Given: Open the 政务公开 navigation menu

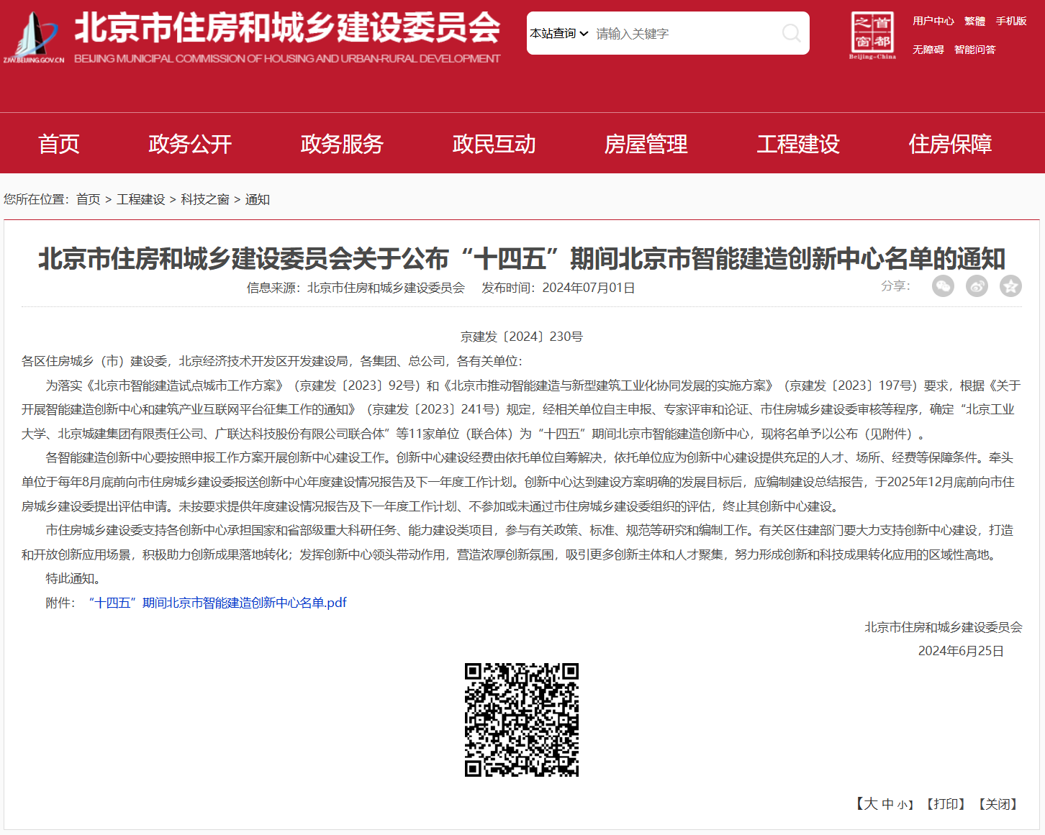Looking at the screenshot, I should (190, 144).
